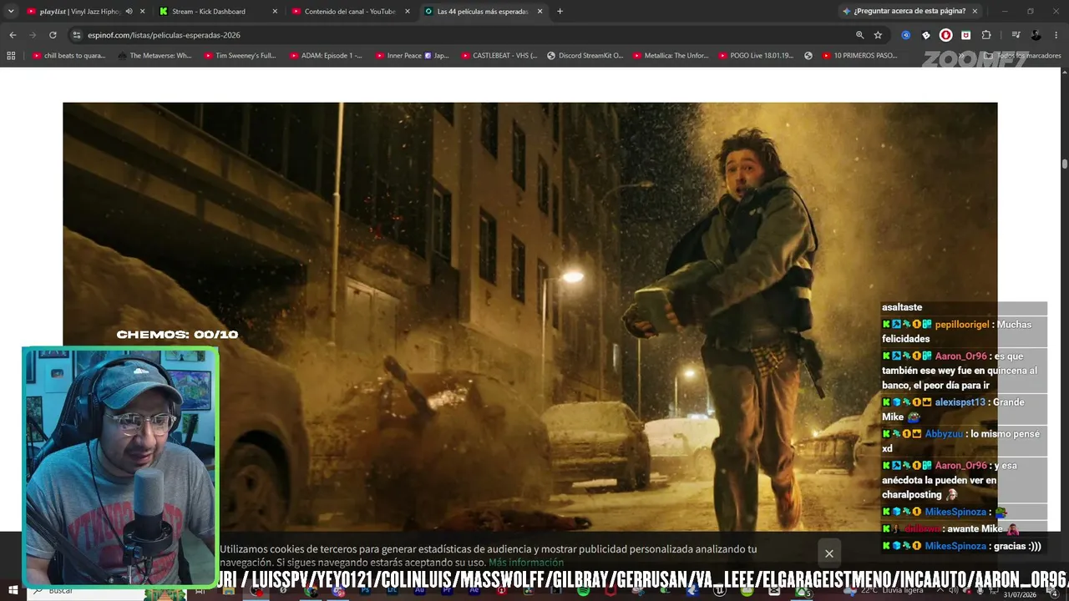The width and height of the screenshot is (1069, 601).
Task: Open the Apps grid in bookmarks bar
Action: [x=11, y=56]
